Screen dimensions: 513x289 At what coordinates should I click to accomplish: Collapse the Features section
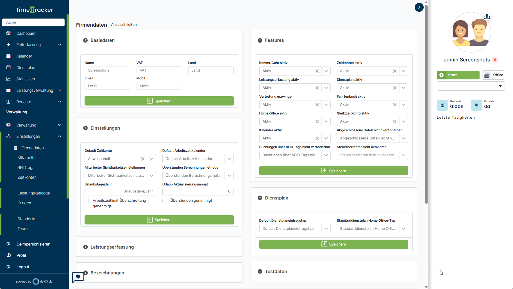[x=260, y=40]
